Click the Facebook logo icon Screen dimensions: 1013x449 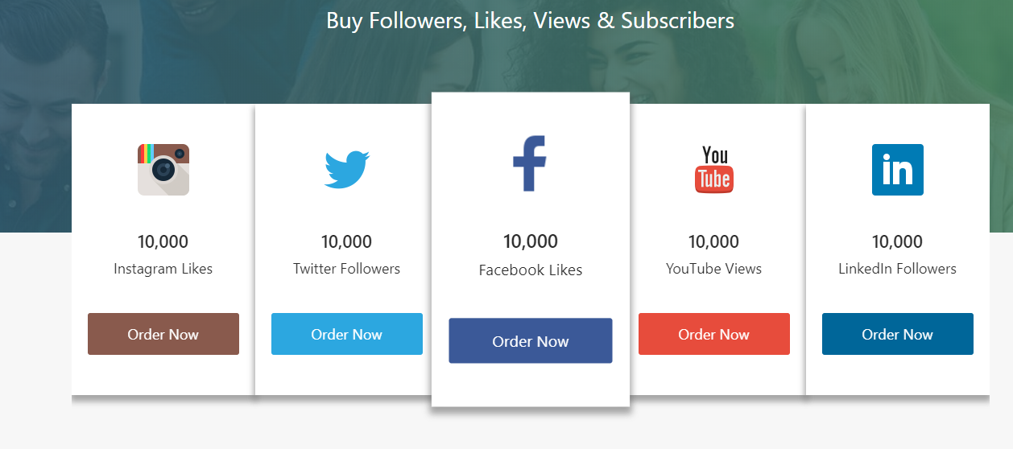[x=530, y=163]
